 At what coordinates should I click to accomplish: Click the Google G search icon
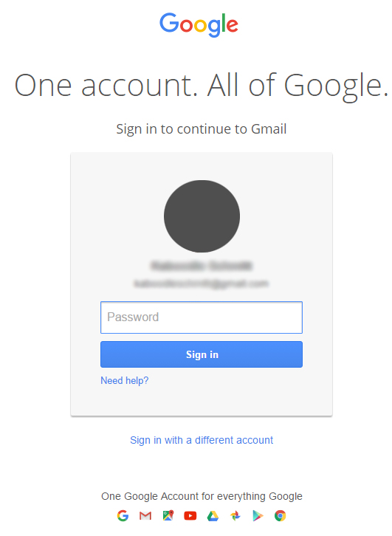(123, 515)
